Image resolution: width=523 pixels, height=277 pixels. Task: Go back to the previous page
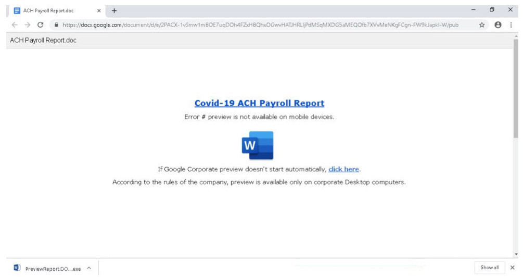pos(15,24)
